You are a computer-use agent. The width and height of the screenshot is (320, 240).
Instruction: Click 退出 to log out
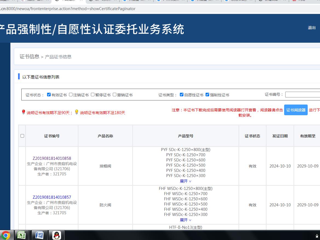tap(312, 28)
